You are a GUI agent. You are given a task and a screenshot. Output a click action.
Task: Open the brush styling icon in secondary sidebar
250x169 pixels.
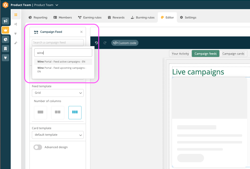point(16,43)
